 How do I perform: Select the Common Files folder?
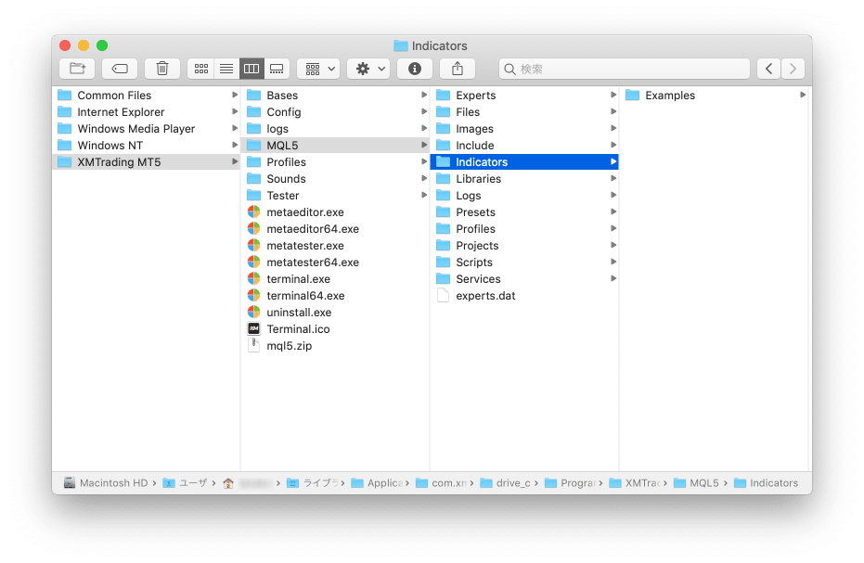tap(147, 96)
